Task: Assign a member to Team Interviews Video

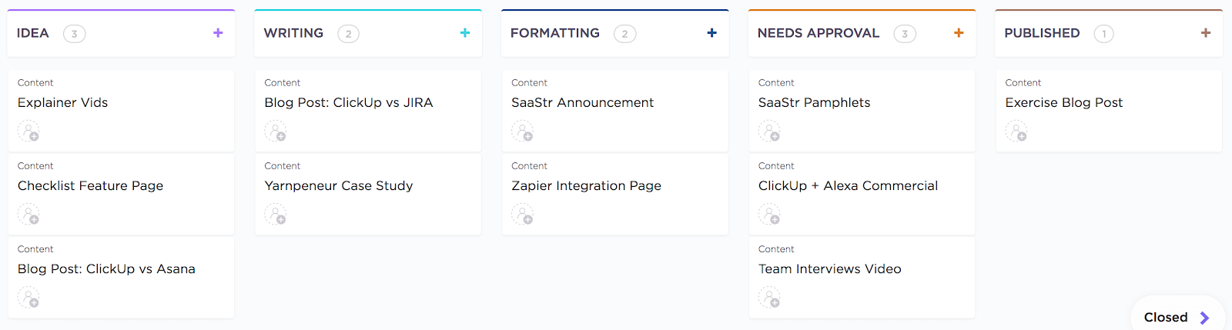Action: click(769, 298)
